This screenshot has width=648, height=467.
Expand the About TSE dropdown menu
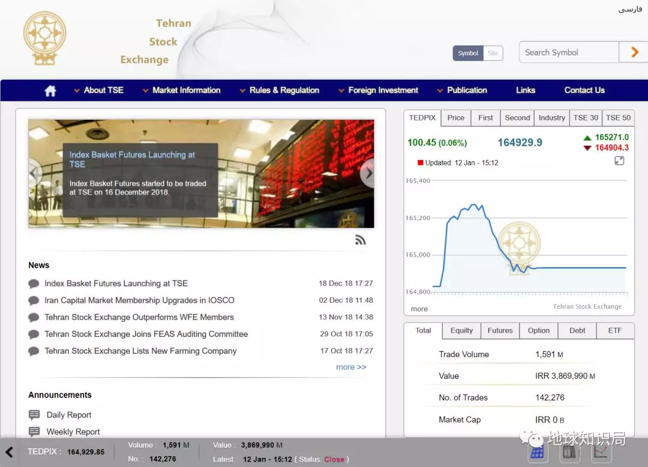[x=98, y=91]
